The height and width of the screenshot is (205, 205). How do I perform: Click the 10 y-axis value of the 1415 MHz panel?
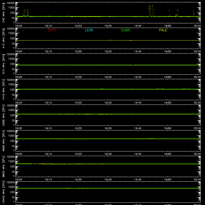click(x=13, y=95)
